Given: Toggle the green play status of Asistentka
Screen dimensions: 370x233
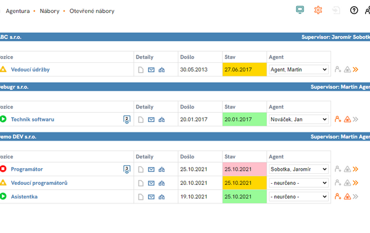Looking at the screenshot, I should coord(3,196).
